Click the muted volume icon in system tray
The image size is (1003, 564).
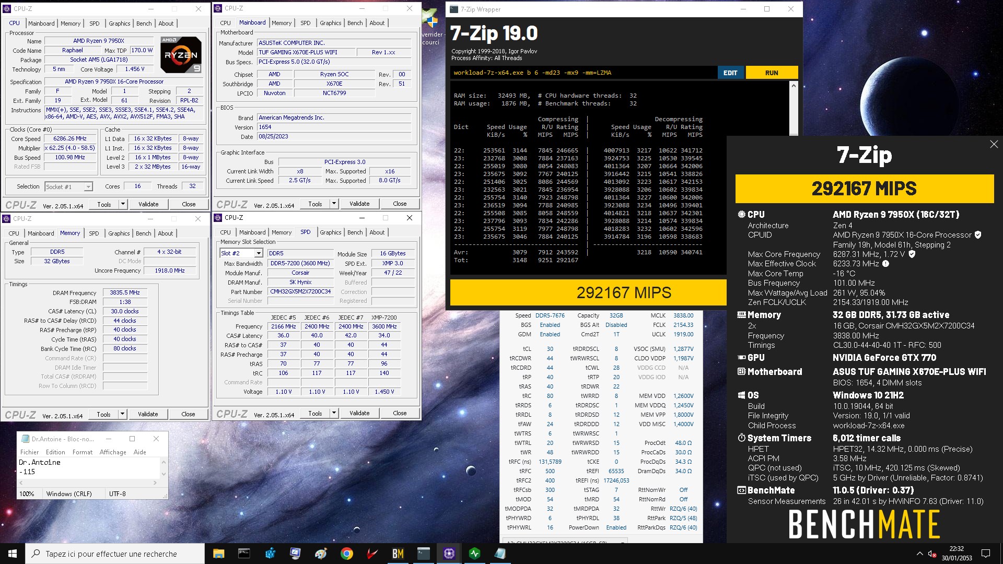coord(931,554)
